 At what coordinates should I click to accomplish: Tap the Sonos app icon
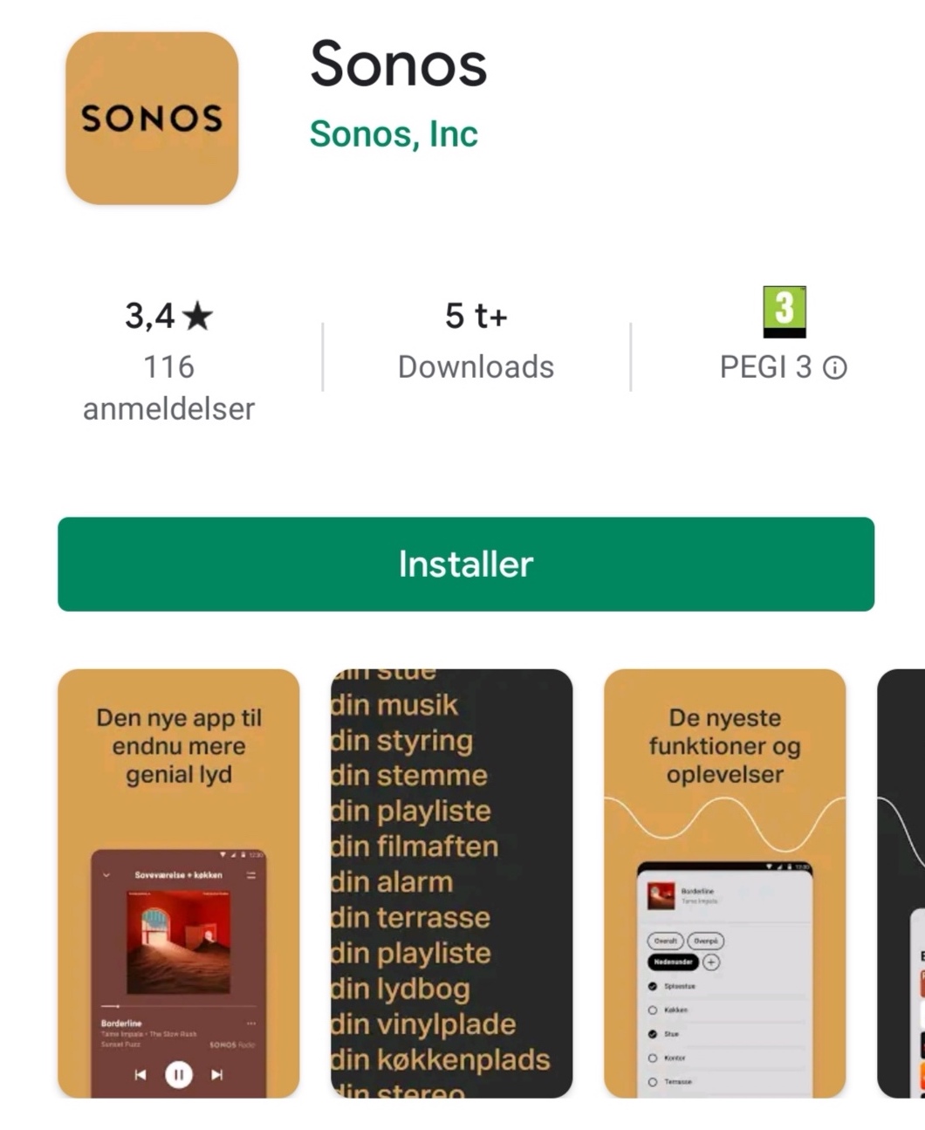[x=152, y=119]
